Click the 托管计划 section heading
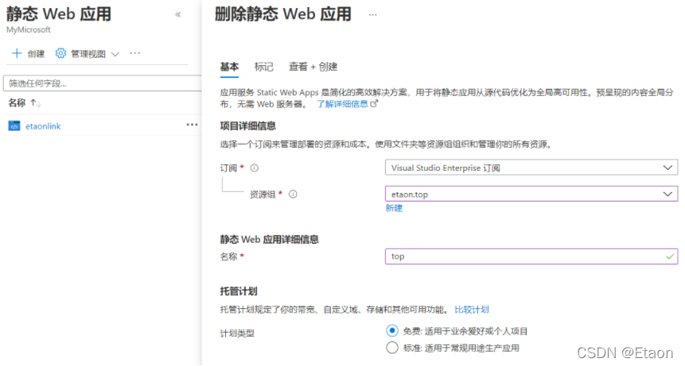Viewport: 685px width, 366px height. (x=238, y=291)
